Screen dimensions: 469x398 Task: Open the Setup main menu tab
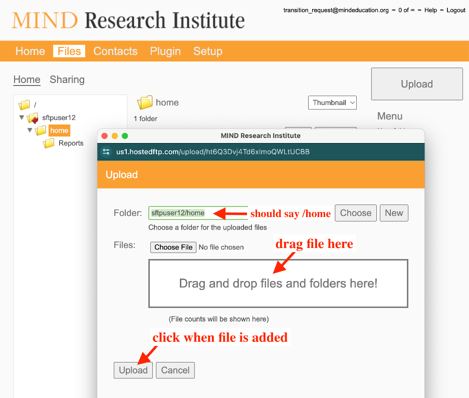(208, 51)
